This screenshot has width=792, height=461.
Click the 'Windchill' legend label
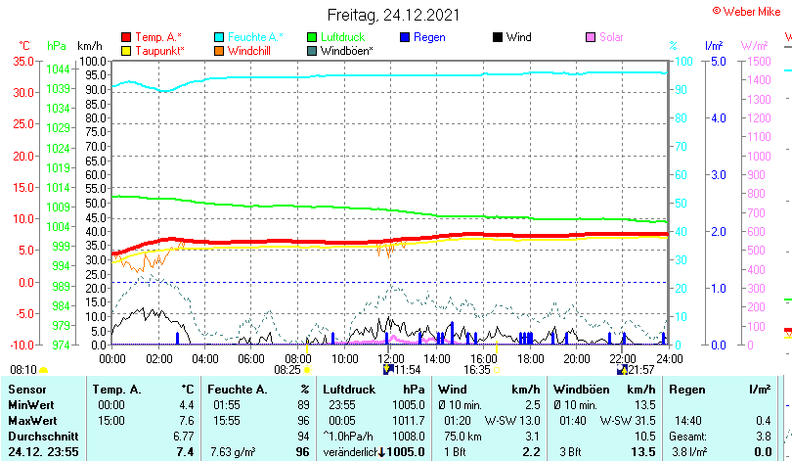click(249, 51)
